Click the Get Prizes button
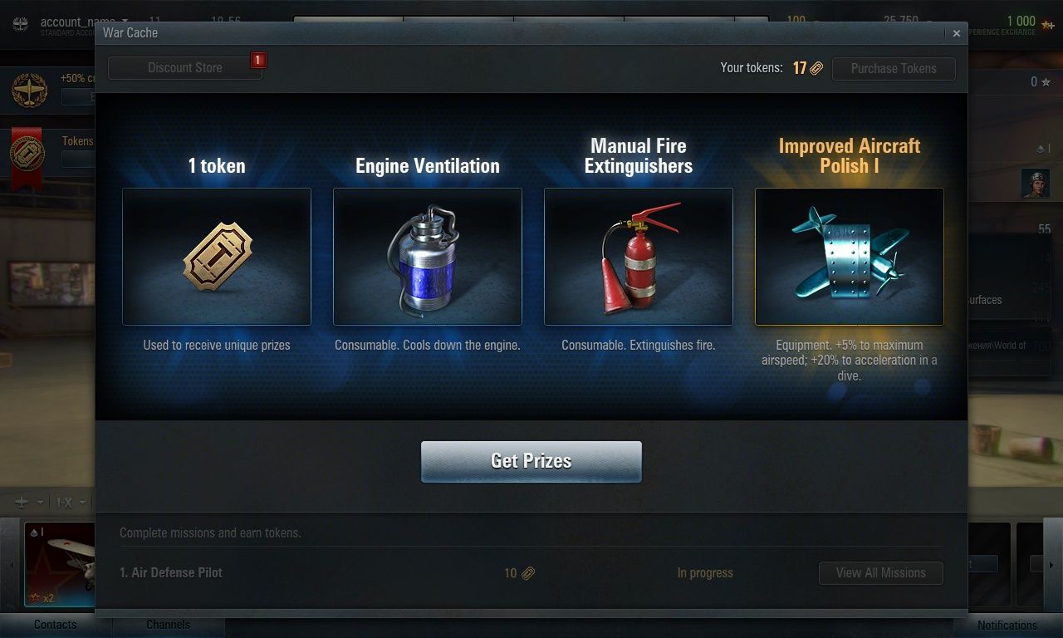This screenshot has width=1063, height=638. (x=531, y=461)
